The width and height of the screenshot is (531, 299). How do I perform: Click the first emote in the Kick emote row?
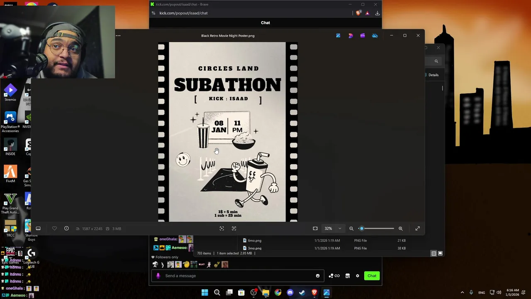(x=155, y=265)
